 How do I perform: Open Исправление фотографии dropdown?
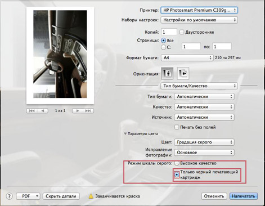204,153
